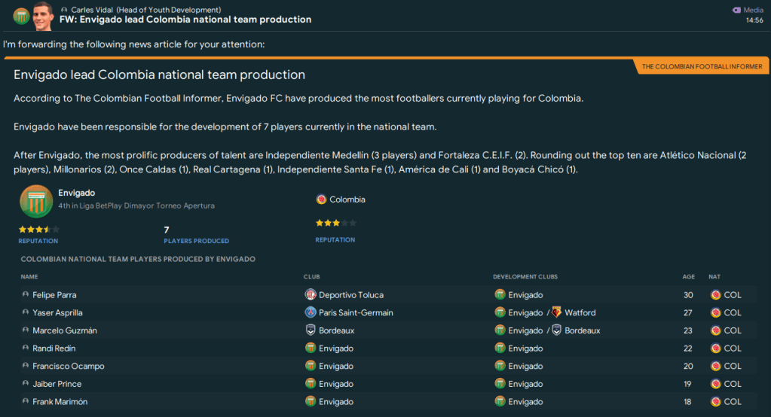This screenshot has width=771, height=417.
Task: Click the Development Clubs column header
Action: point(525,277)
